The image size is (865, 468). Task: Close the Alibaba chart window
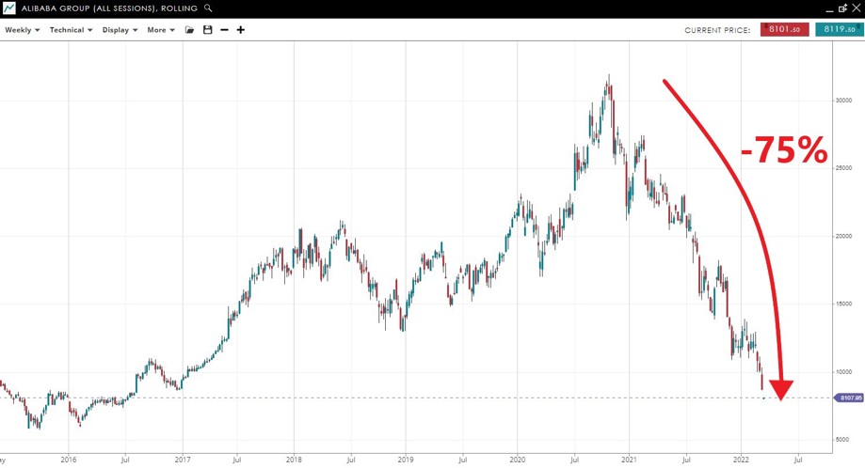point(856,8)
